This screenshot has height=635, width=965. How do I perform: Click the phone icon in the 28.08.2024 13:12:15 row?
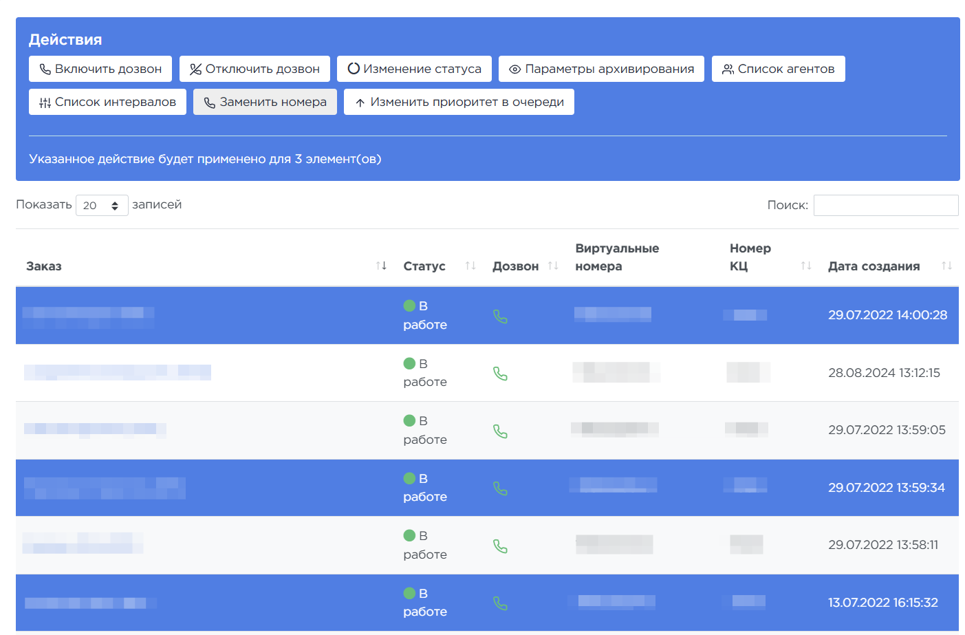[x=500, y=374]
